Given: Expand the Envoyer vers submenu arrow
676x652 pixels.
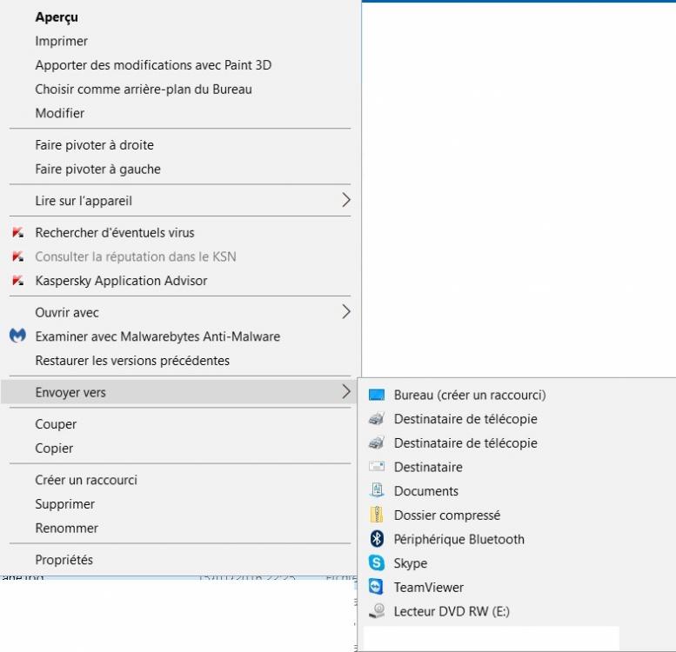Looking at the screenshot, I should (x=345, y=392).
